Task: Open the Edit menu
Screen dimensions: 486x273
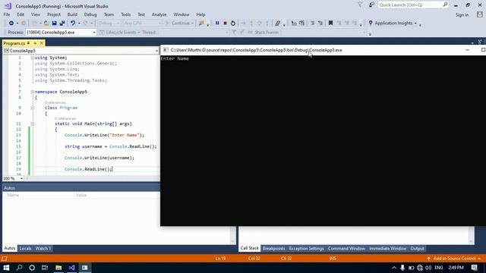Action: (x=21, y=14)
